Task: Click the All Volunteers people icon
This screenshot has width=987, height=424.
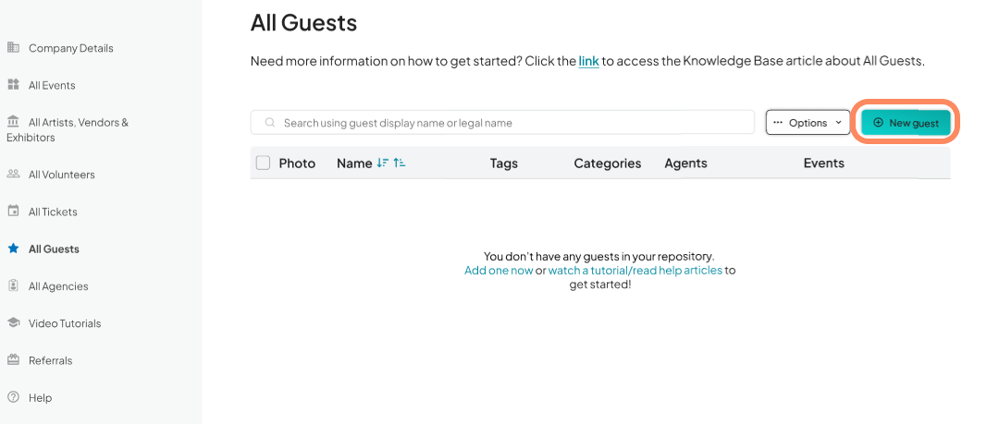Action: pyautogui.click(x=13, y=174)
